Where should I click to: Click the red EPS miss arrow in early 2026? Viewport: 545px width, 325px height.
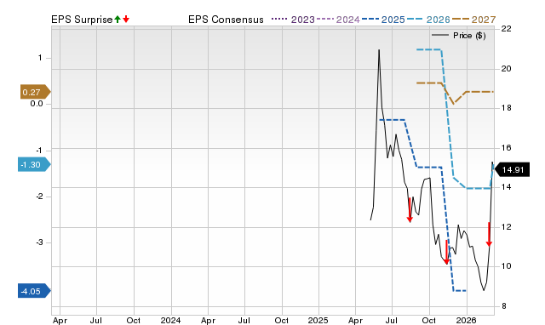pyautogui.click(x=489, y=234)
